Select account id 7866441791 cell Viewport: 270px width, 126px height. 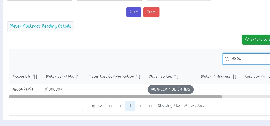click(22, 89)
